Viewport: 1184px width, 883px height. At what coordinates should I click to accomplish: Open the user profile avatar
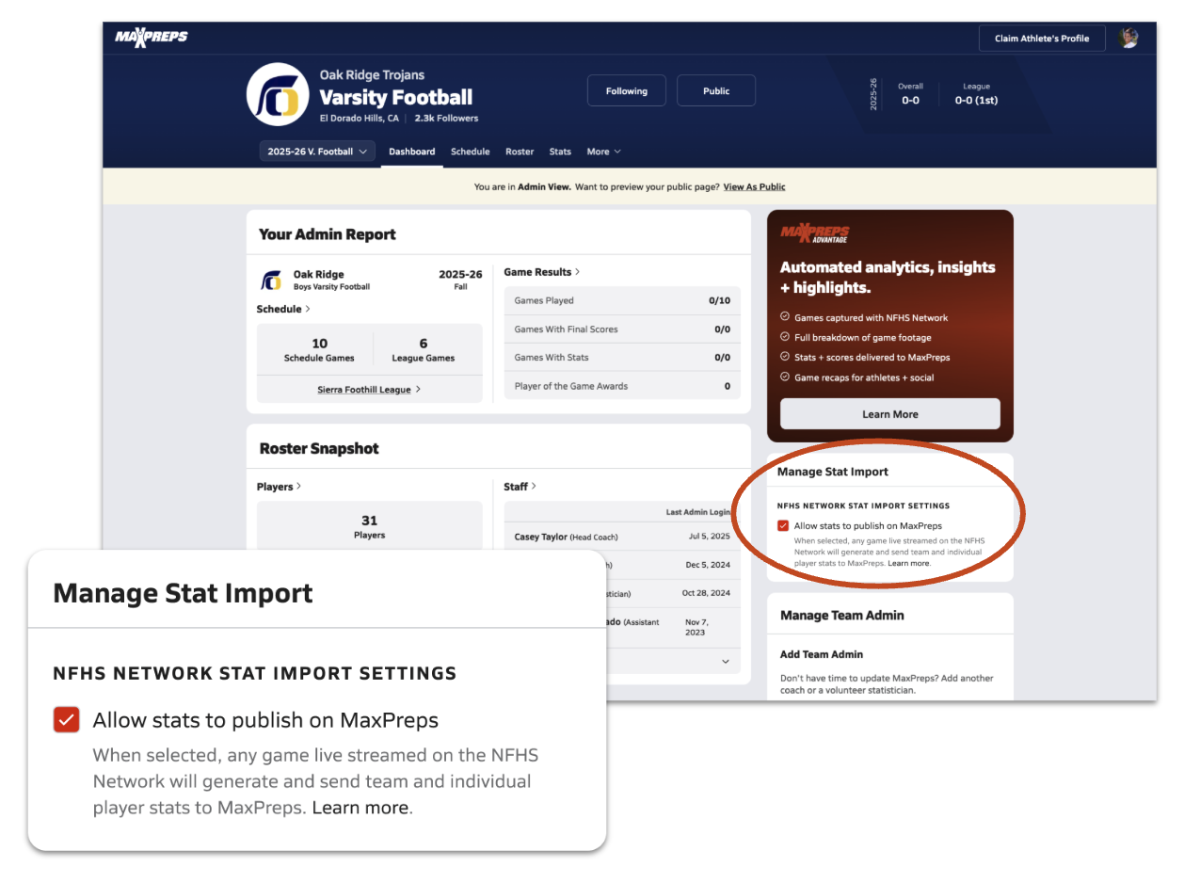1128,38
